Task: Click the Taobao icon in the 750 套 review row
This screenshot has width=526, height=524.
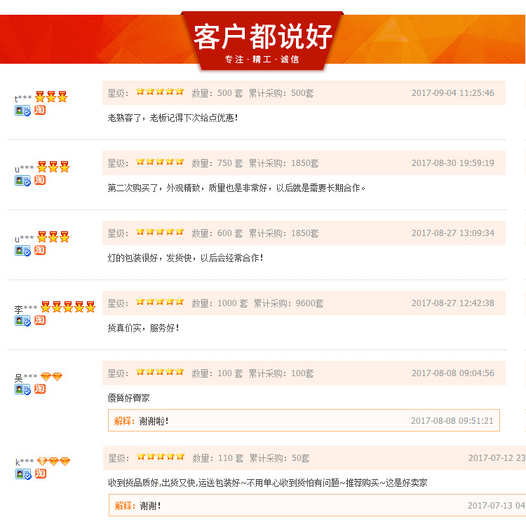Action: pyautogui.click(x=40, y=179)
